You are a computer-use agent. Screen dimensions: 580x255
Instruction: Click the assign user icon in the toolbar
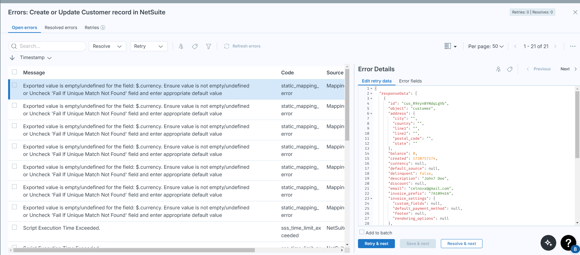[x=181, y=46]
